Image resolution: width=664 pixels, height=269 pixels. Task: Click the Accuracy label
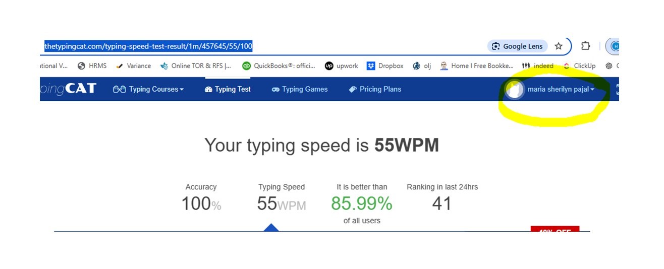coord(201,187)
